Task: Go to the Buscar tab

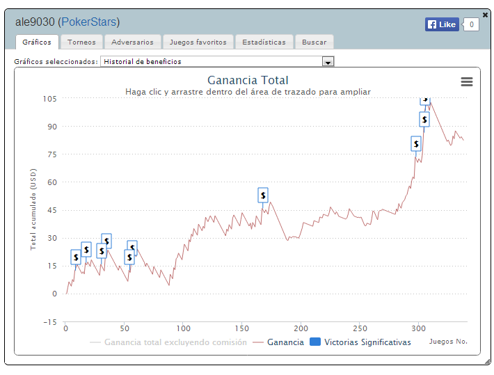Action: 314,42
